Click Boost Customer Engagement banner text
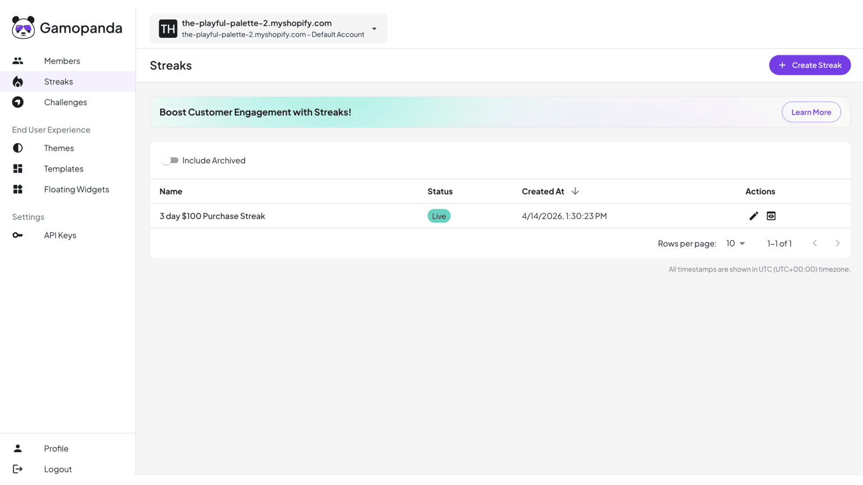This screenshot has height=485, width=863. 255,112
